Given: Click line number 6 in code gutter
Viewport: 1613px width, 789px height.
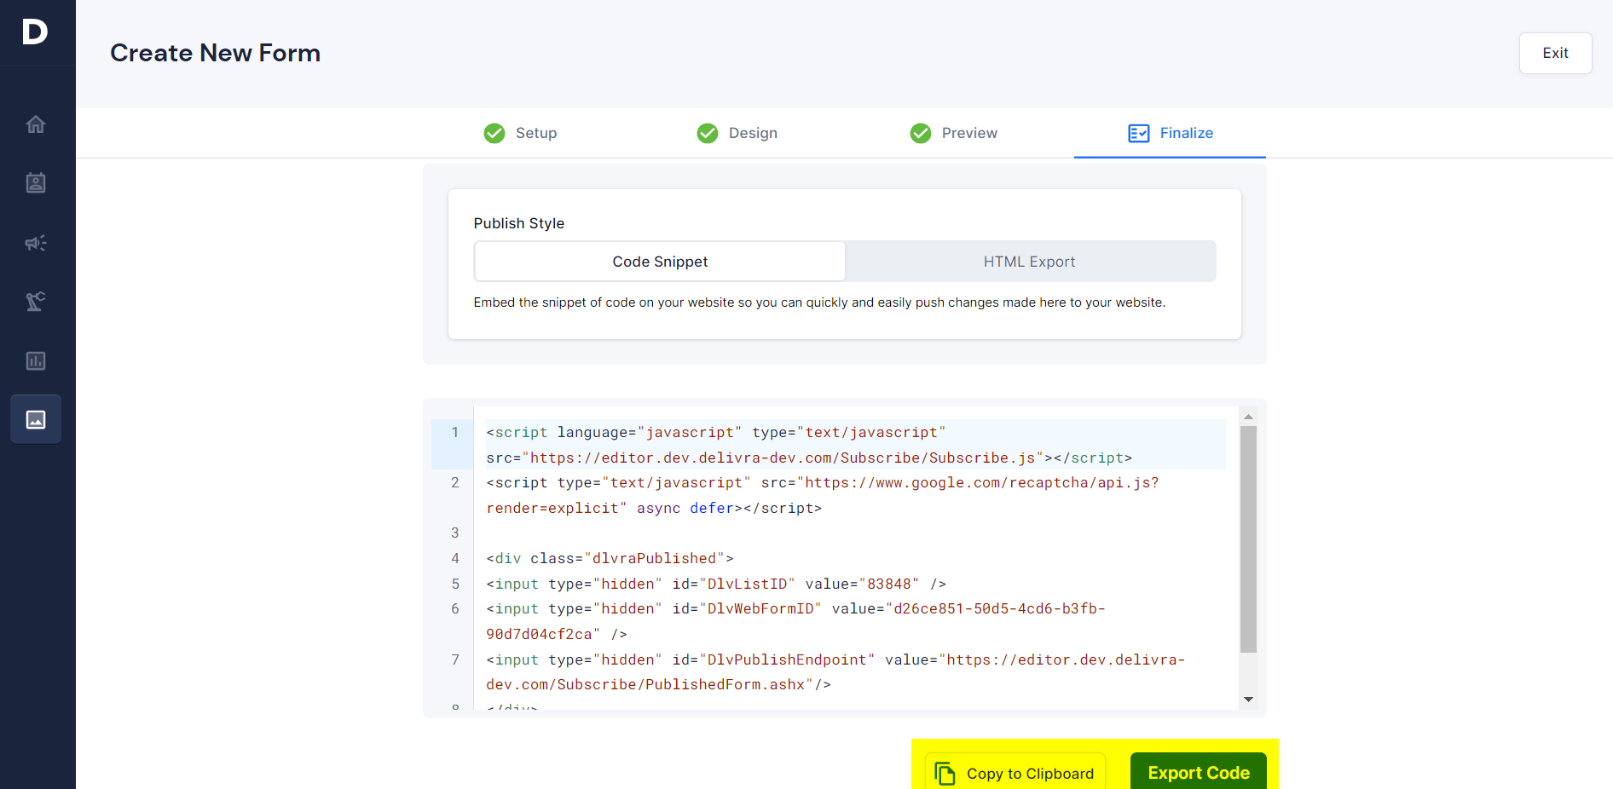Looking at the screenshot, I should click(x=455, y=608).
